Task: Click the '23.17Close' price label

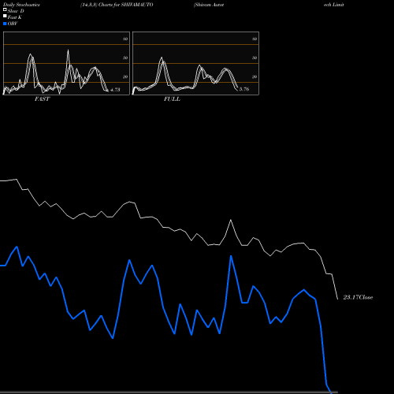Action: click(358, 297)
